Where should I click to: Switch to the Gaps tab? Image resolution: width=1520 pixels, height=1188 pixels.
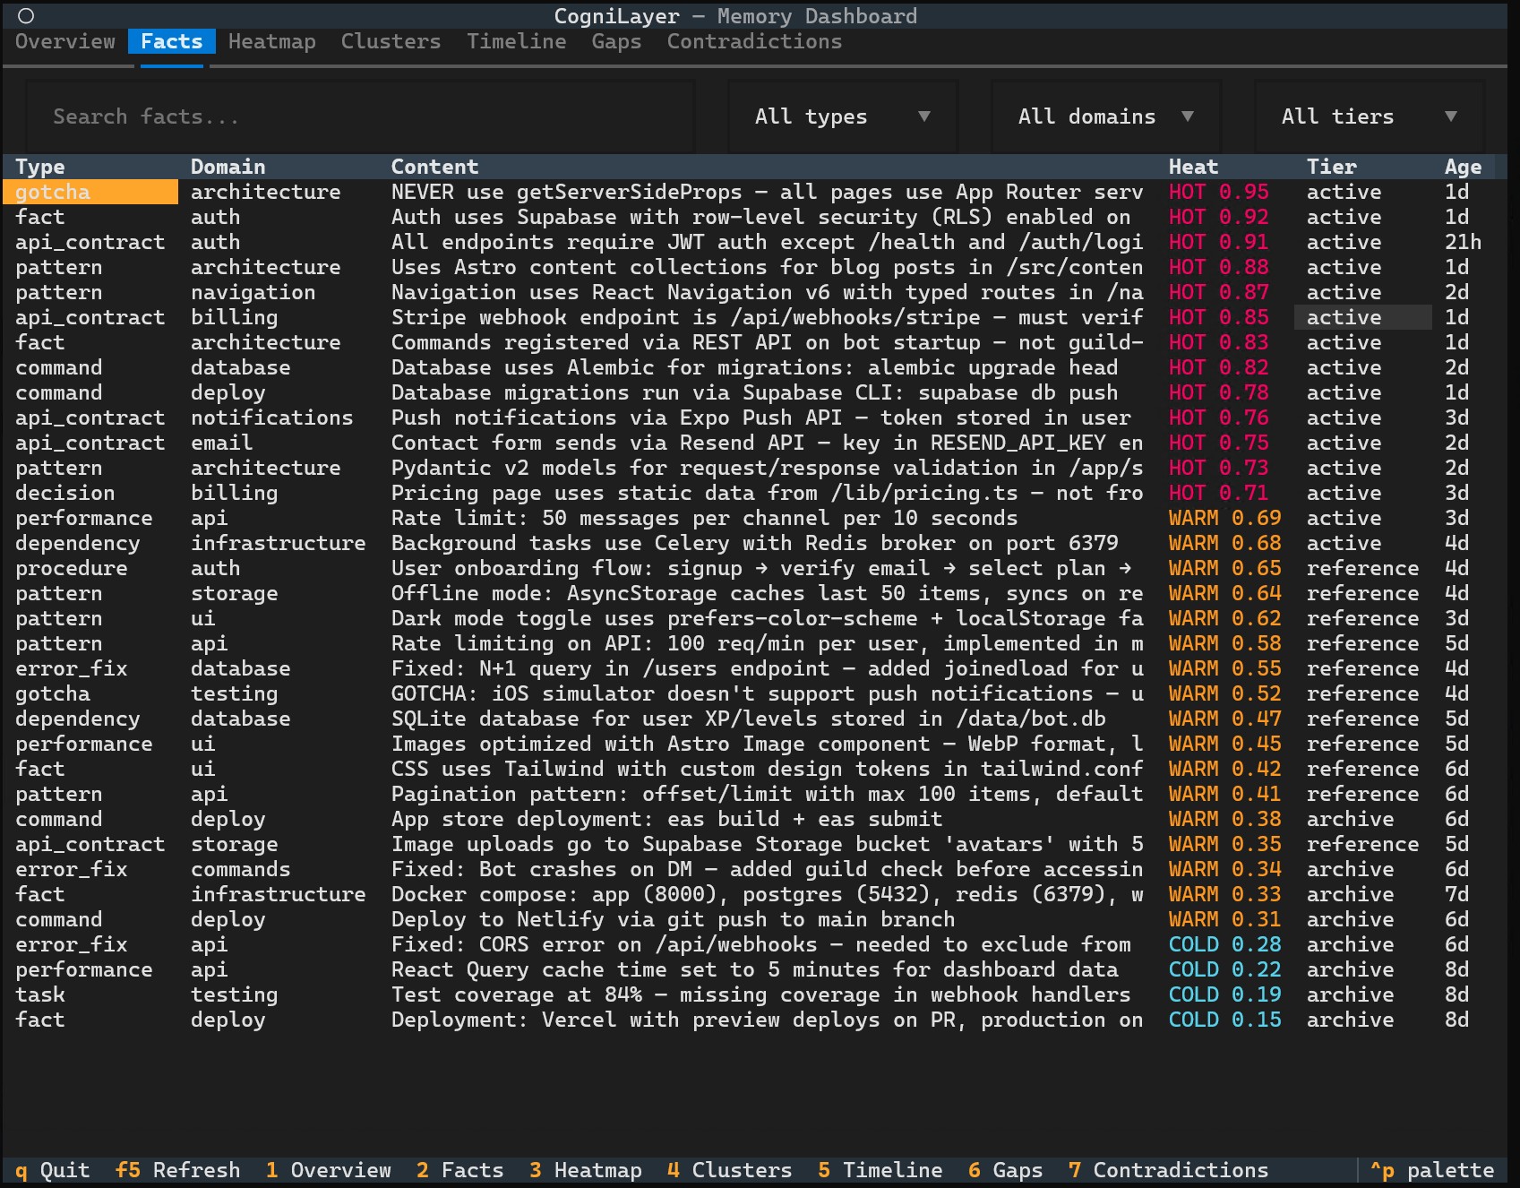617,41
